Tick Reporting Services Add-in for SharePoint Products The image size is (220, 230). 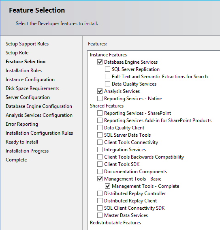coord(100,120)
